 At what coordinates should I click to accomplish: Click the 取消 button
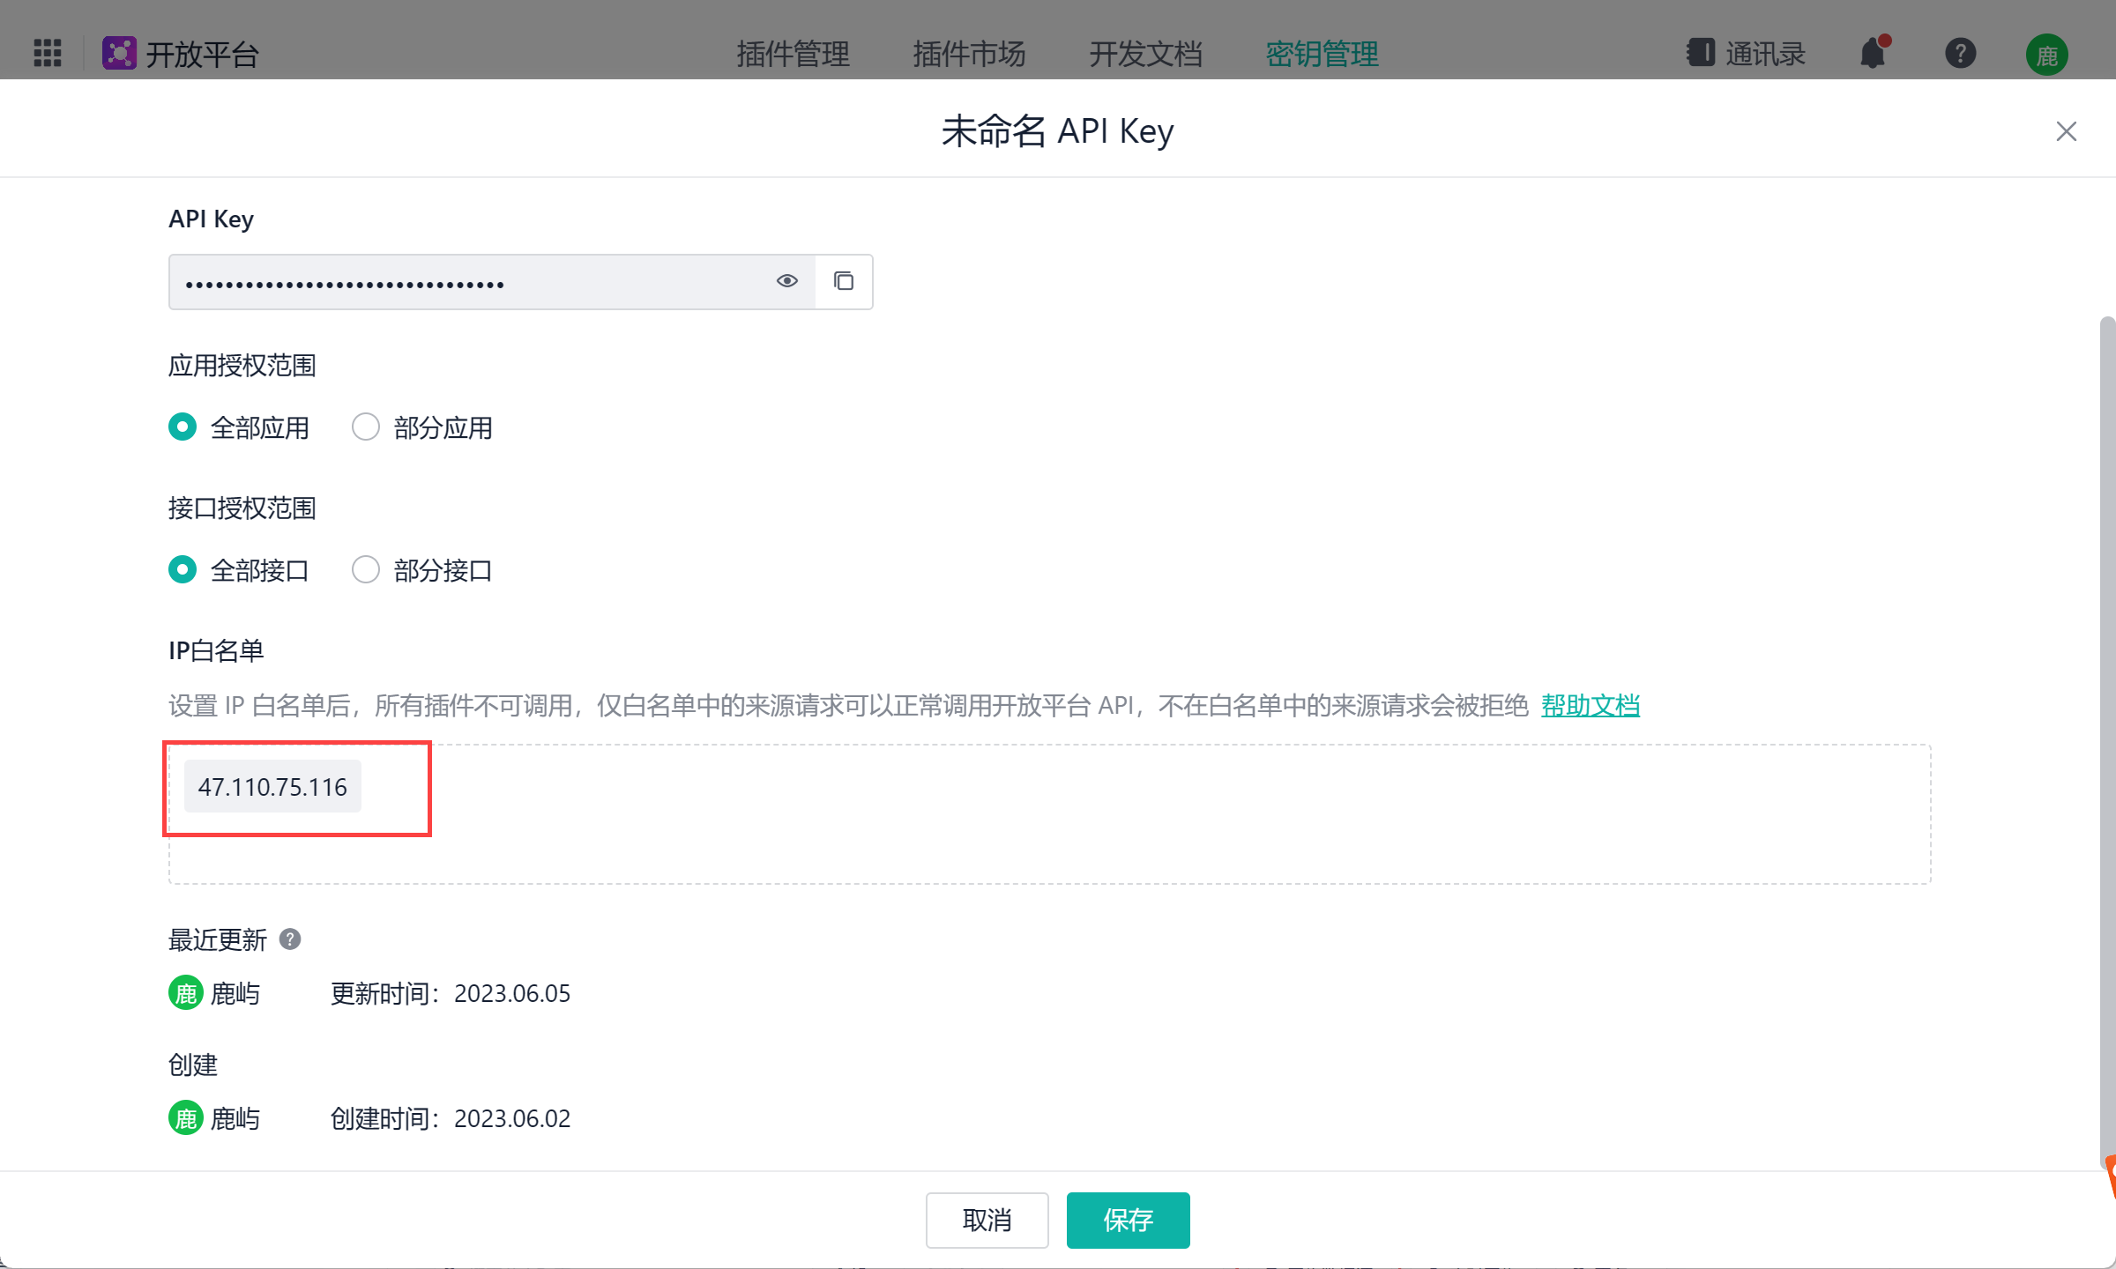(x=987, y=1220)
